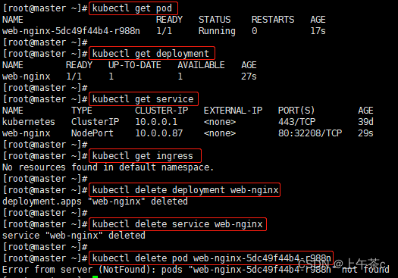Click the 'deployment.apps "web-nginx" deleted' output
398x278 pixels.
pyautogui.click(x=95, y=201)
